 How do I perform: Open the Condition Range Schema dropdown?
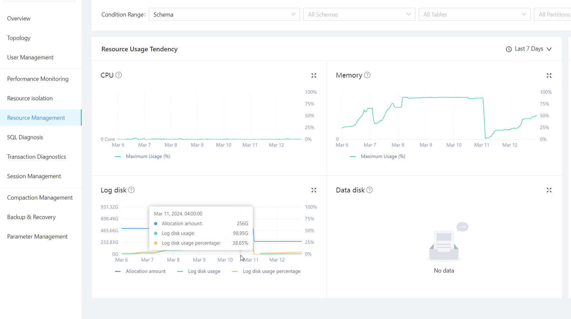pos(224,15)
